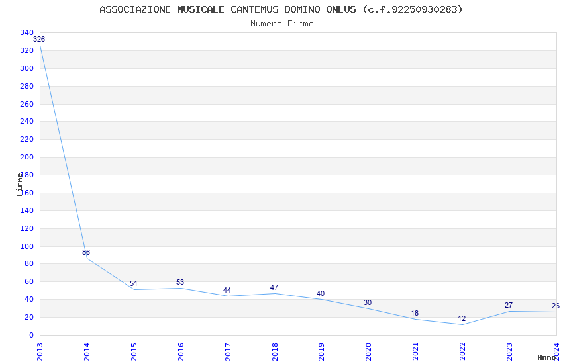563x364 pixels.
Task: Click the x-axis year label 2016
Action: [181, 352]
